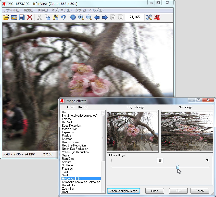Screen dimensions: 216x197
Task: Click the New image preview thumbnail
Action: [187, 131]
